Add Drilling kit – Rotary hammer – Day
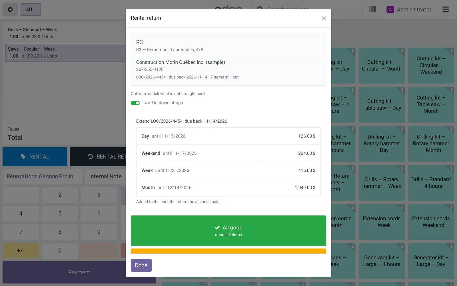 pos(382,144)
